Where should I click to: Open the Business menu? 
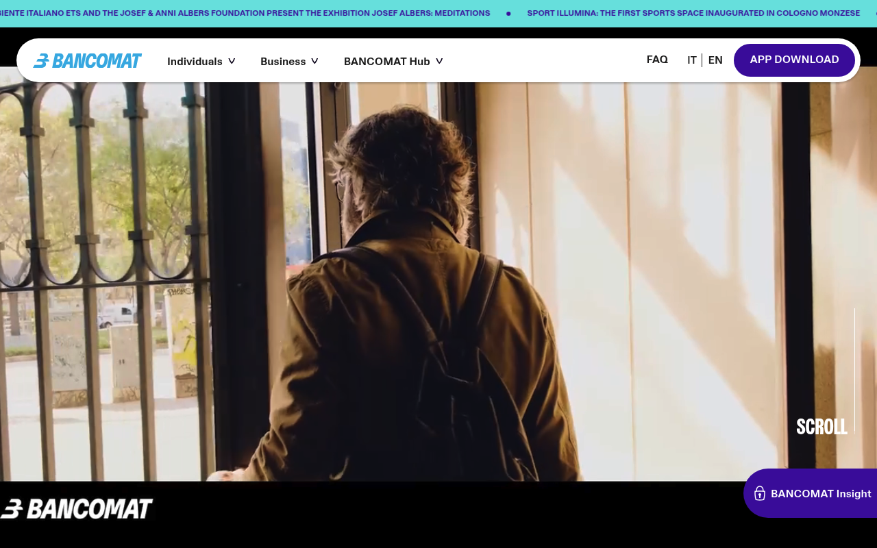tap(283, 62)
